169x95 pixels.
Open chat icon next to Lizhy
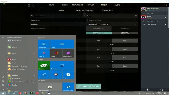tap(166, 18)
